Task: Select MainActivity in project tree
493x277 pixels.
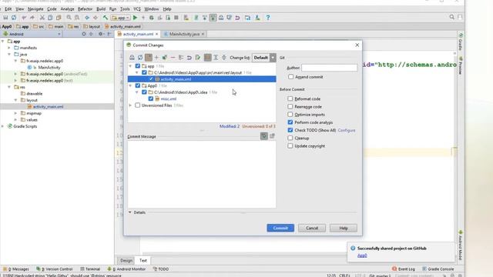Action: click(x=49, y=67)
